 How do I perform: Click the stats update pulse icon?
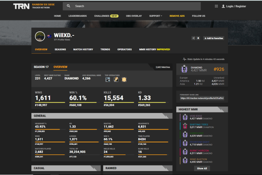click(x=184, y=59)
